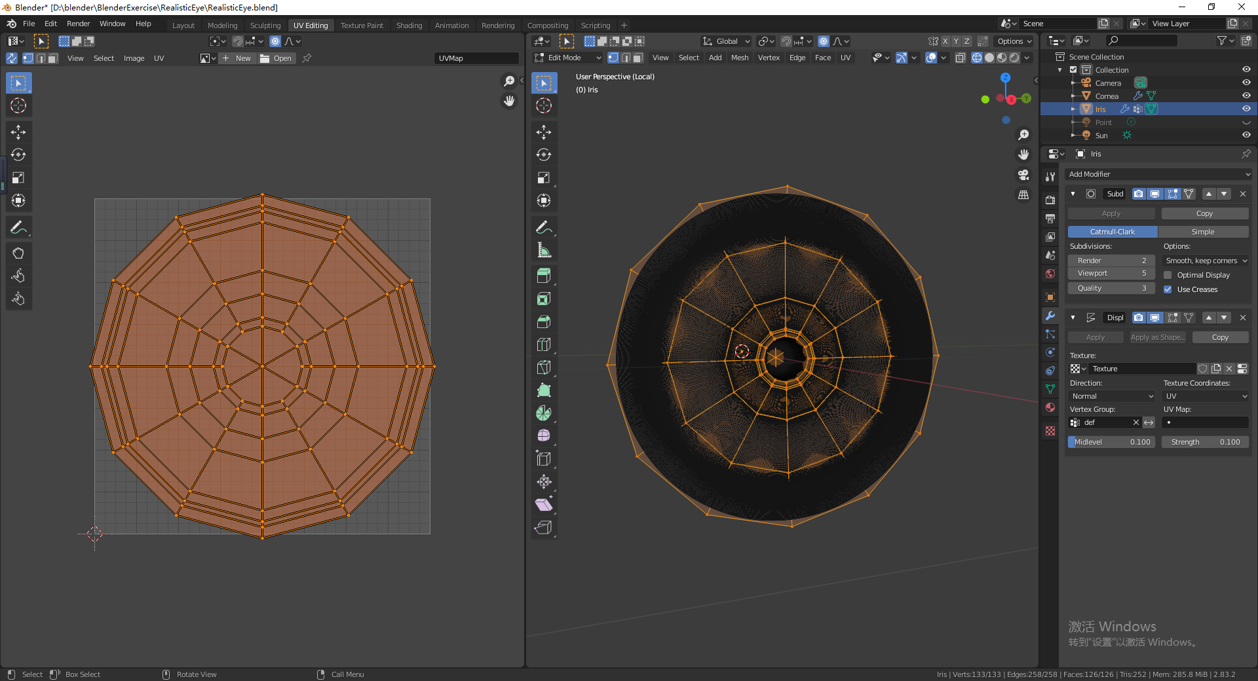Enable the Optimal Display checkbox
The image size is (1258, 681).
click(1168, 275)
